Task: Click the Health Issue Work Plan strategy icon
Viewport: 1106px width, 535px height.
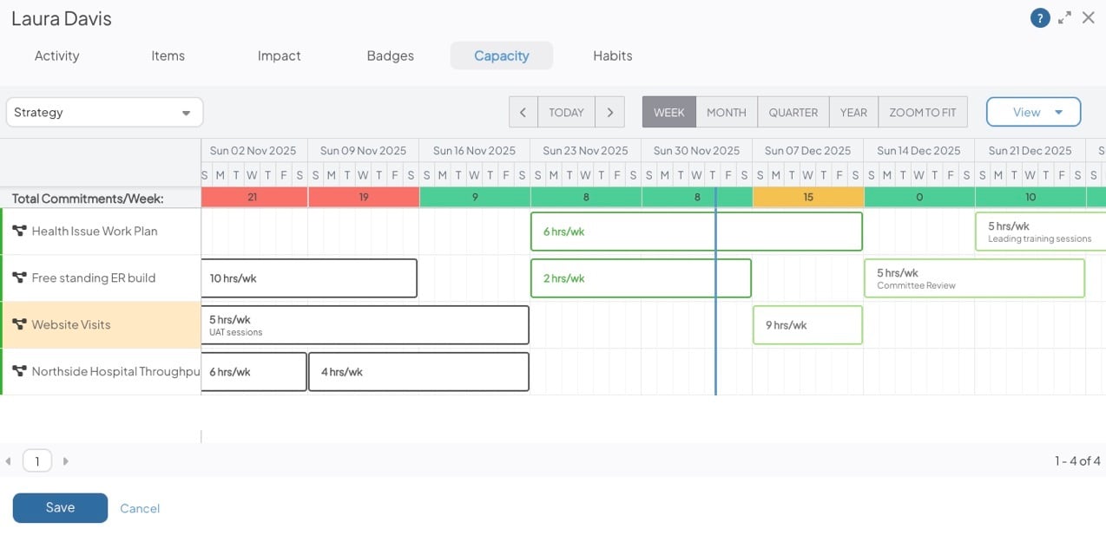Action: point(19,232)
